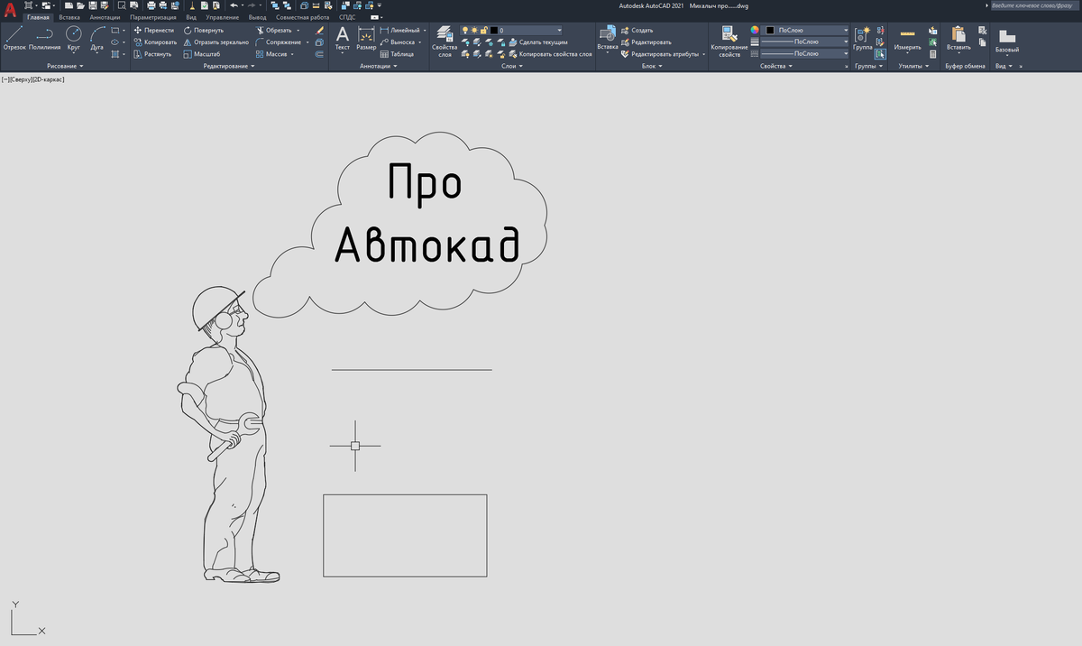Expand the Слои panel
Viewport: 1082px width, 646px height.
coord(511,66)
